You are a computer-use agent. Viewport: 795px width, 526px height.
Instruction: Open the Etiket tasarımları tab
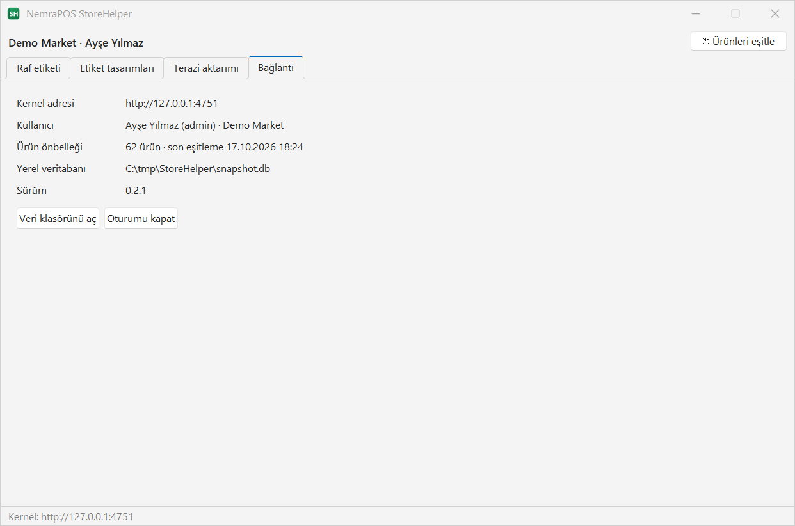(117, 68)
